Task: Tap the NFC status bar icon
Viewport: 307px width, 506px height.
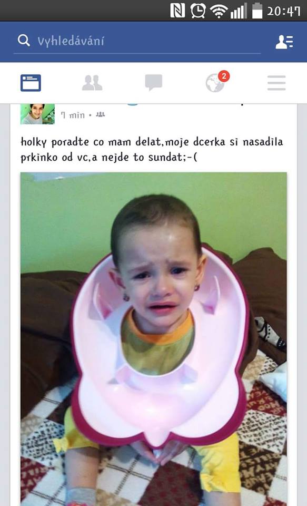Action: pyautogui.click(x=177, y=11)
